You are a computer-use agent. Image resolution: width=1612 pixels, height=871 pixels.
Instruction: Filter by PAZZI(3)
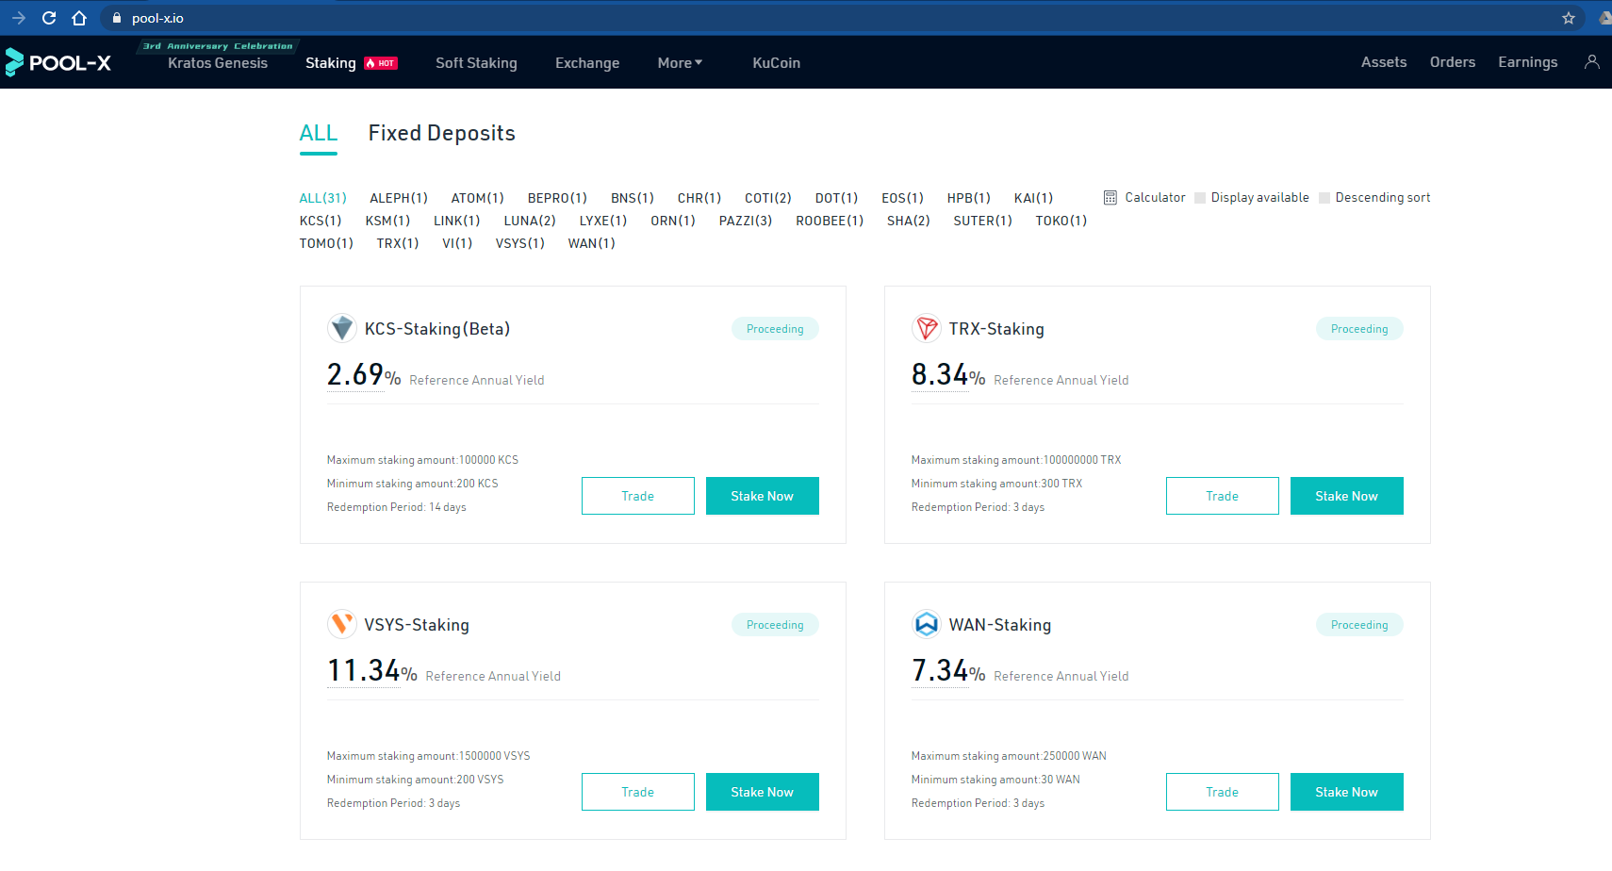[x=746, y=221]
